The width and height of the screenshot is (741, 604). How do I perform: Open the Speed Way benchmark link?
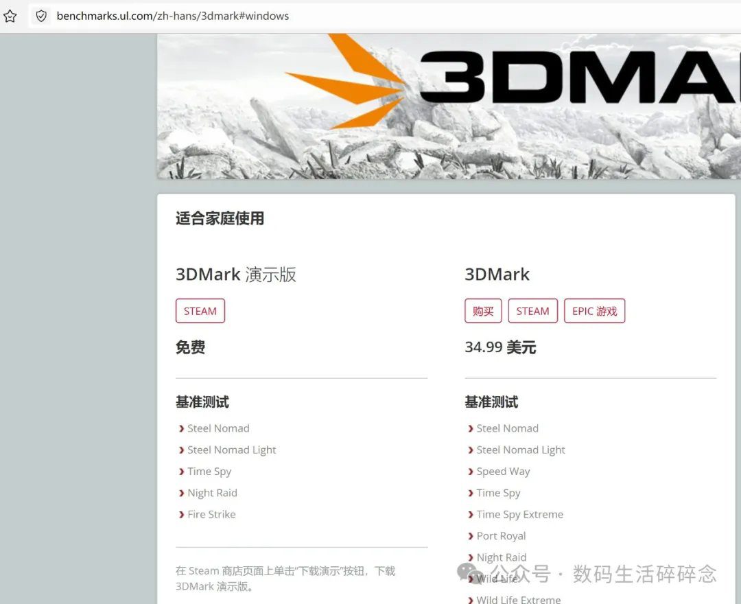pyautogui.click(x=503, y=472)
